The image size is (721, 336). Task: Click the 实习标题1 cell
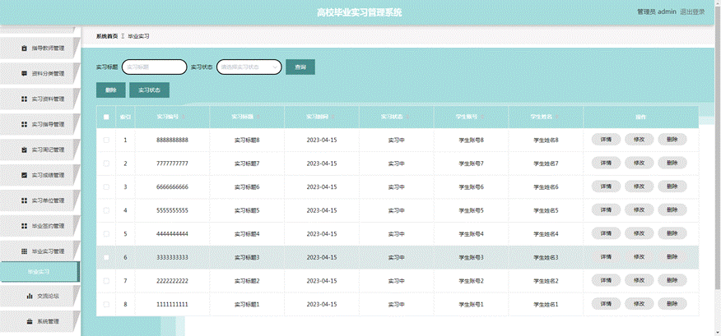[248, 304]
